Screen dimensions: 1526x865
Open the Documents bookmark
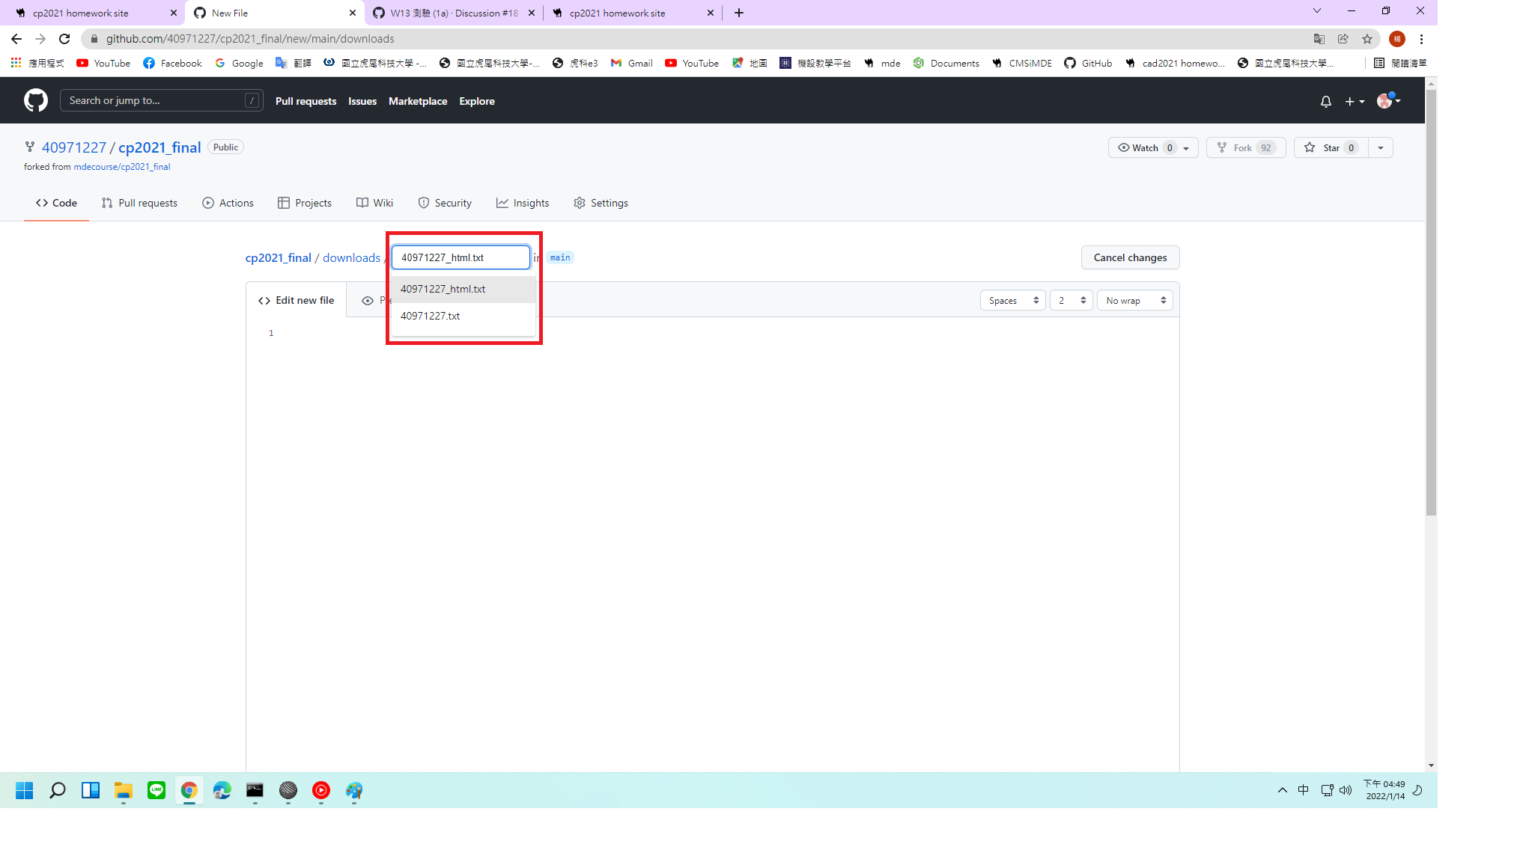coord(946,63)
